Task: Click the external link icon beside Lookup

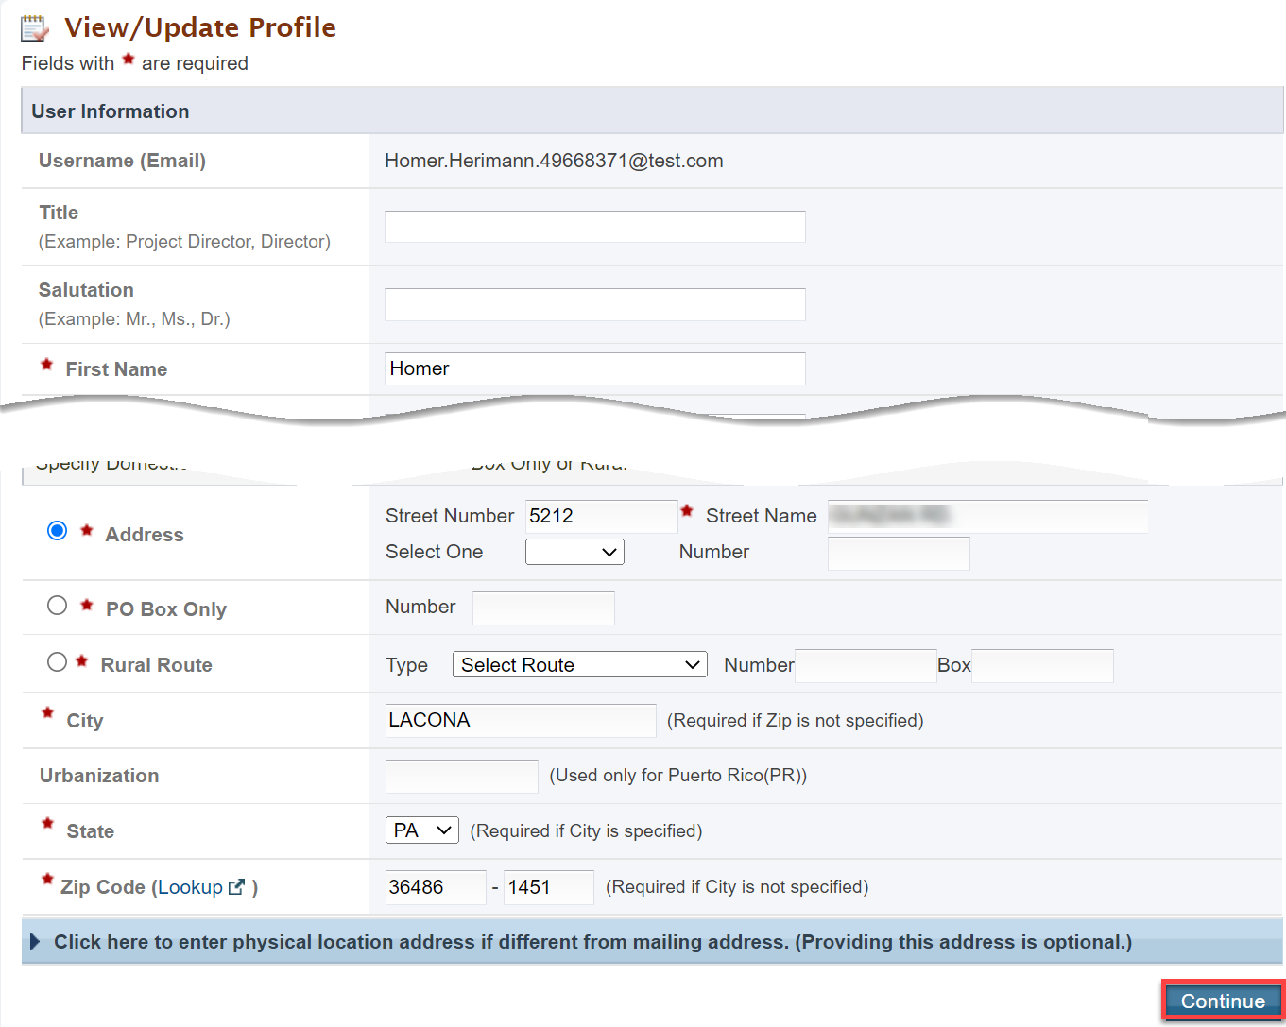Action: (x=237, y=887)
